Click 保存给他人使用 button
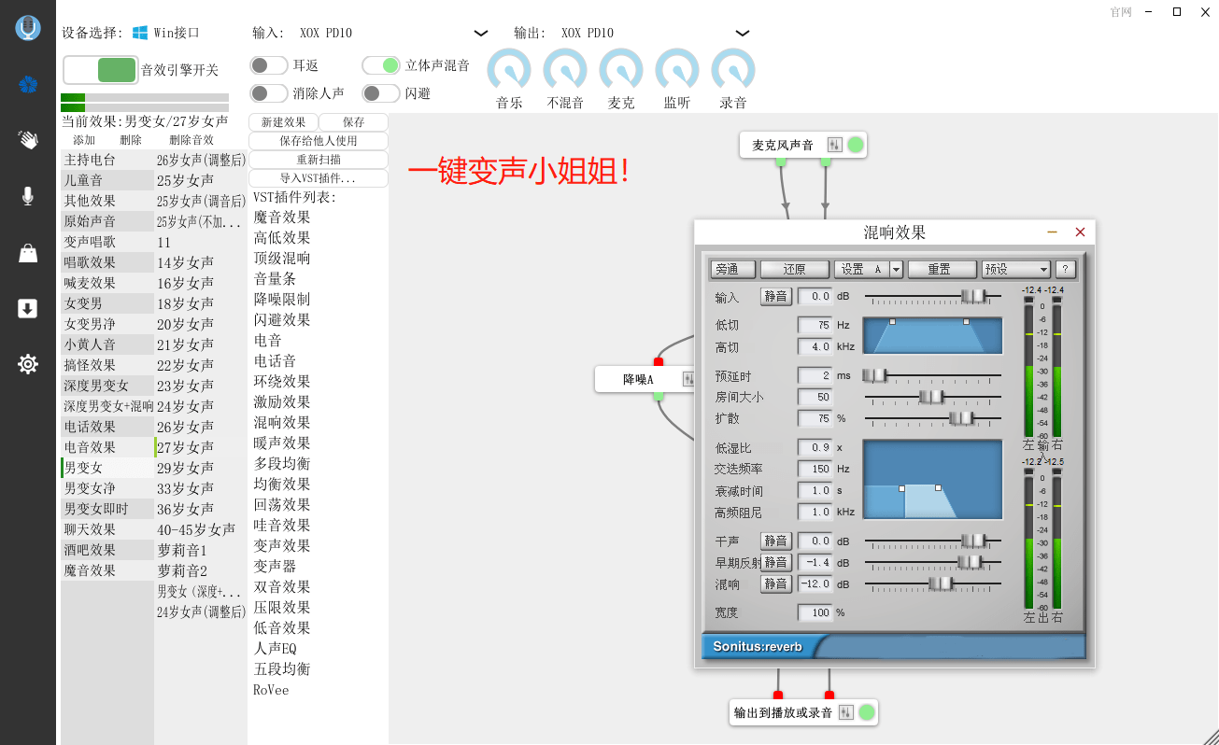This screenshot has width=1219, height=745. pyautogui.click(x=319, y=141)
